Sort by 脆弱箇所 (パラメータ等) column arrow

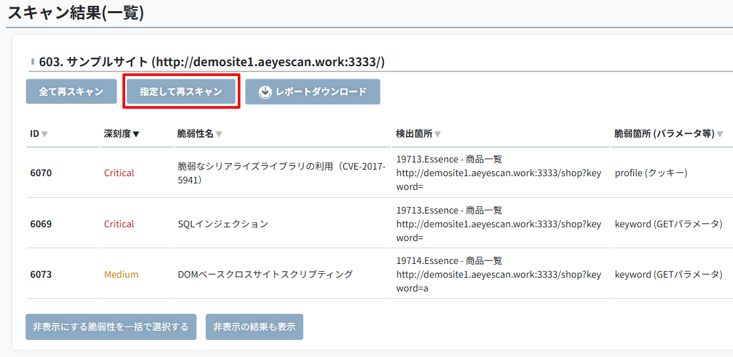720,134
